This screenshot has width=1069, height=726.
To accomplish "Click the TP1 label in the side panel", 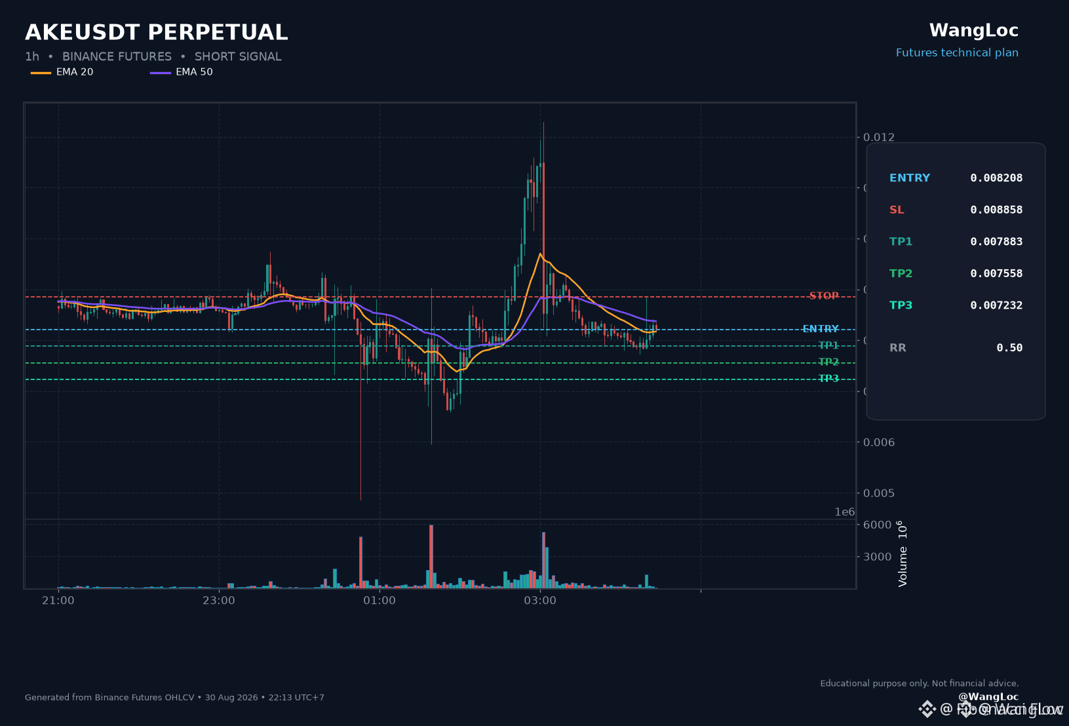I will (901, 241).
